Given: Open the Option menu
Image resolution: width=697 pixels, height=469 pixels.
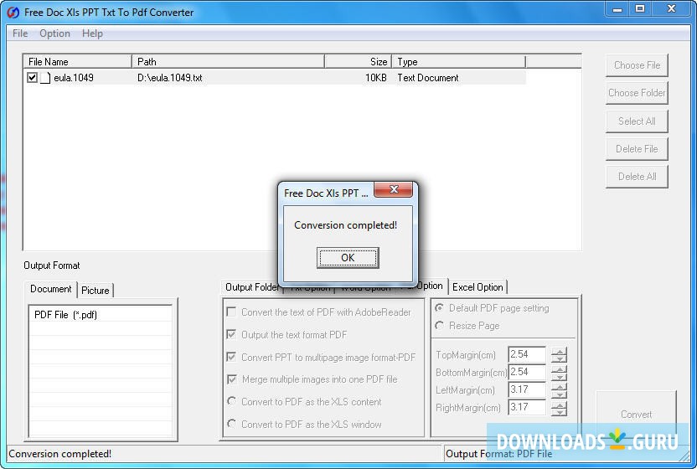Looking at the screenshot, I should (54, 33).
